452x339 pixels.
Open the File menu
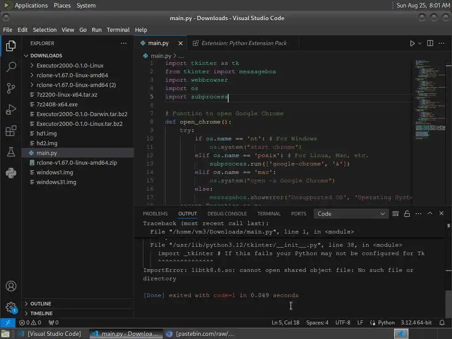[x=8, y=30]
